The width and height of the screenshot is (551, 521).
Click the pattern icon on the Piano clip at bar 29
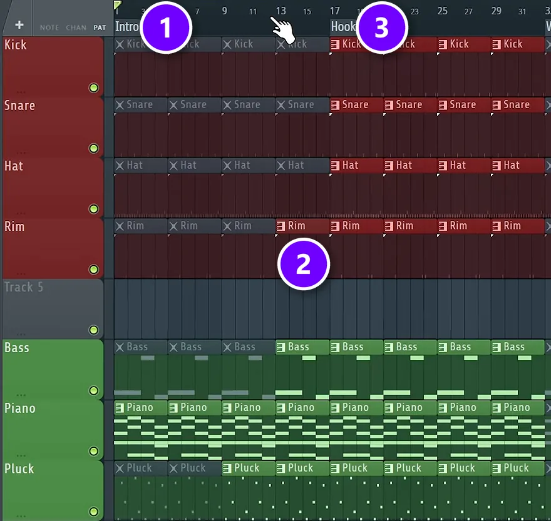tap(496, 408)
